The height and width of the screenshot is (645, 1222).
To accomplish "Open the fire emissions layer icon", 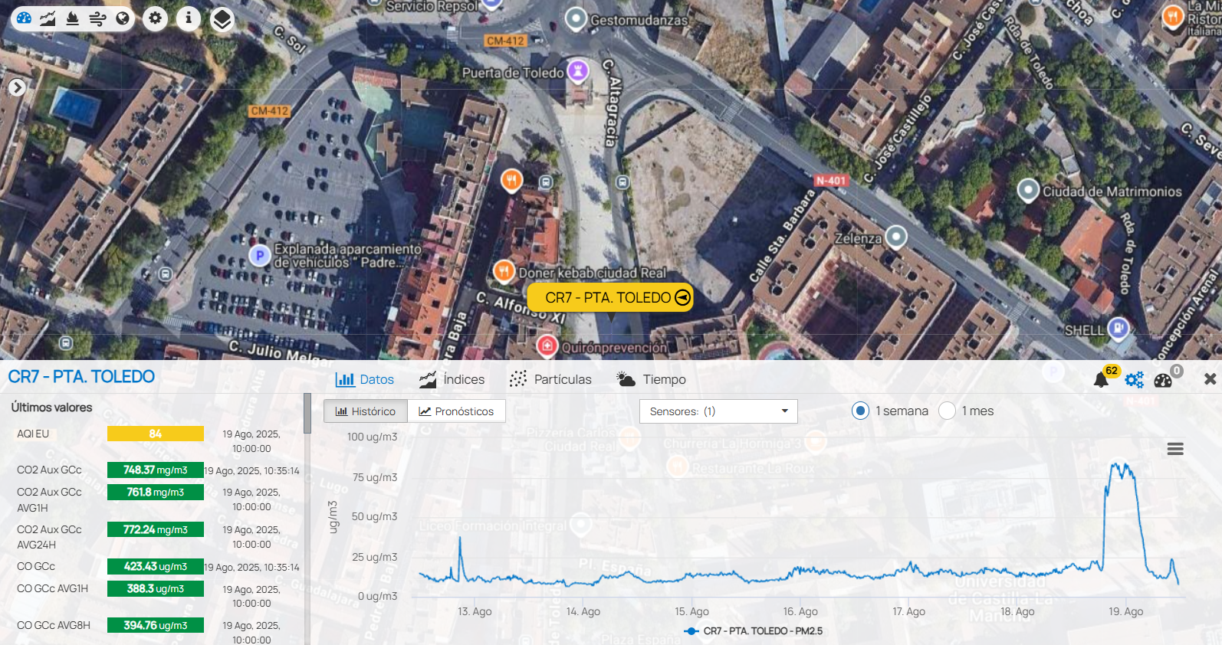I will pyautogui.click(x=73, y=18).
